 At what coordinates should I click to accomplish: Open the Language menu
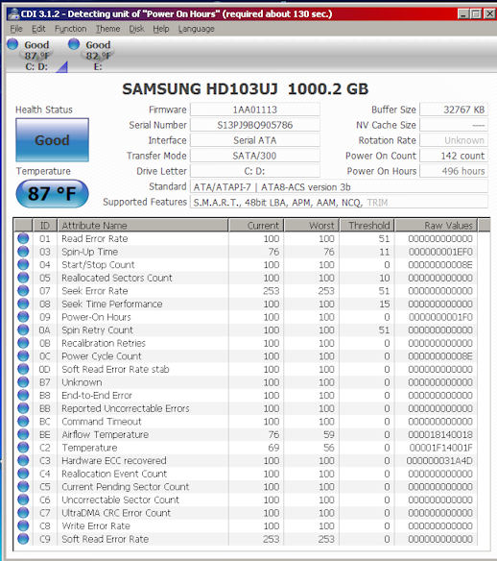(196, 29)
